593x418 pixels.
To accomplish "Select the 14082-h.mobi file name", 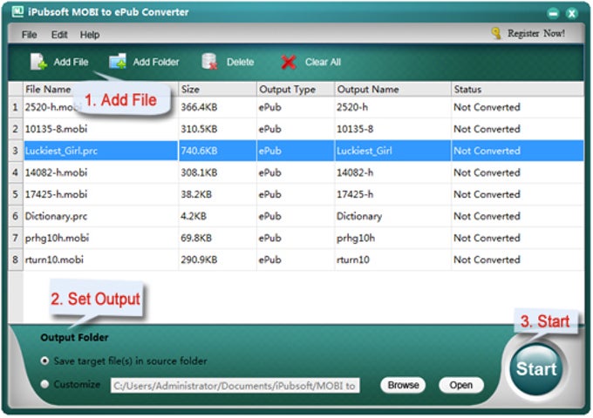I will point(56,172).
